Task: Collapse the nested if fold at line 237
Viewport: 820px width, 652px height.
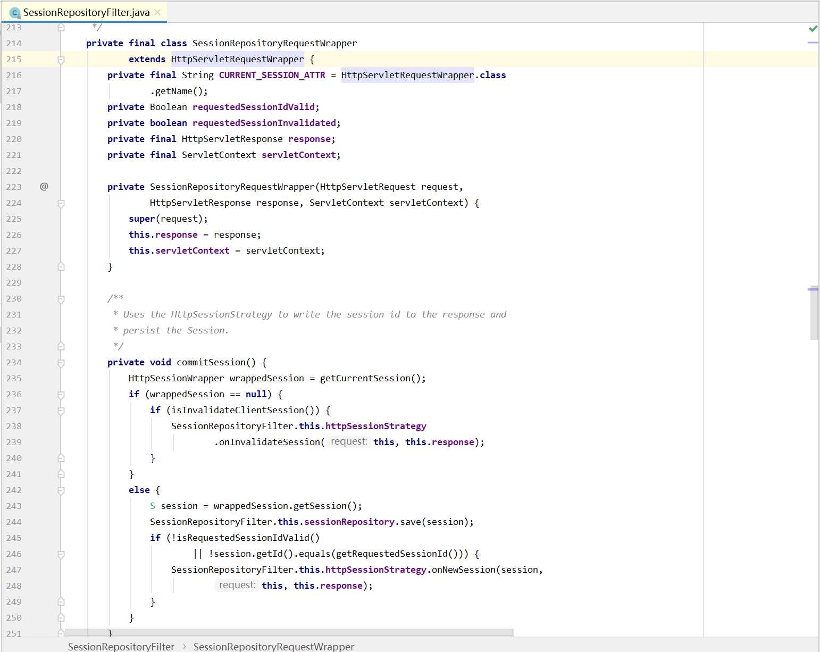Action: click(61, 411)
